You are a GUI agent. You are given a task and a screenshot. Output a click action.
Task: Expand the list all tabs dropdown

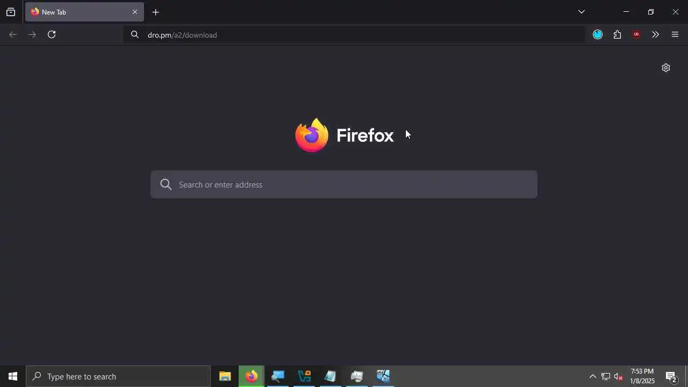point(581,12)
